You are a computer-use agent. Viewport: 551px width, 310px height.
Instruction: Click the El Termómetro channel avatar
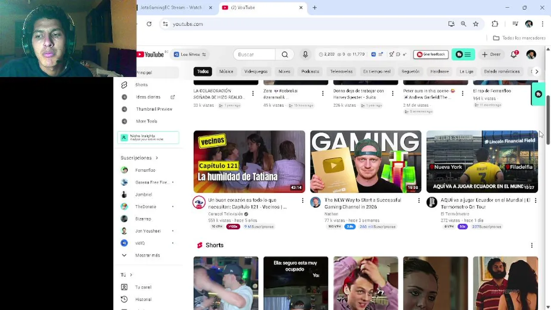(x=432, y=202)
